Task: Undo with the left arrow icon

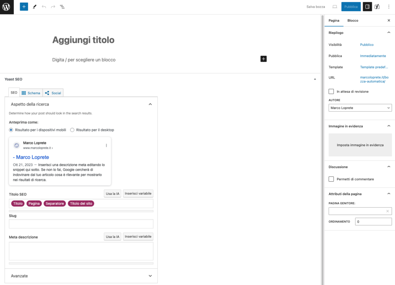Action: 44,7
